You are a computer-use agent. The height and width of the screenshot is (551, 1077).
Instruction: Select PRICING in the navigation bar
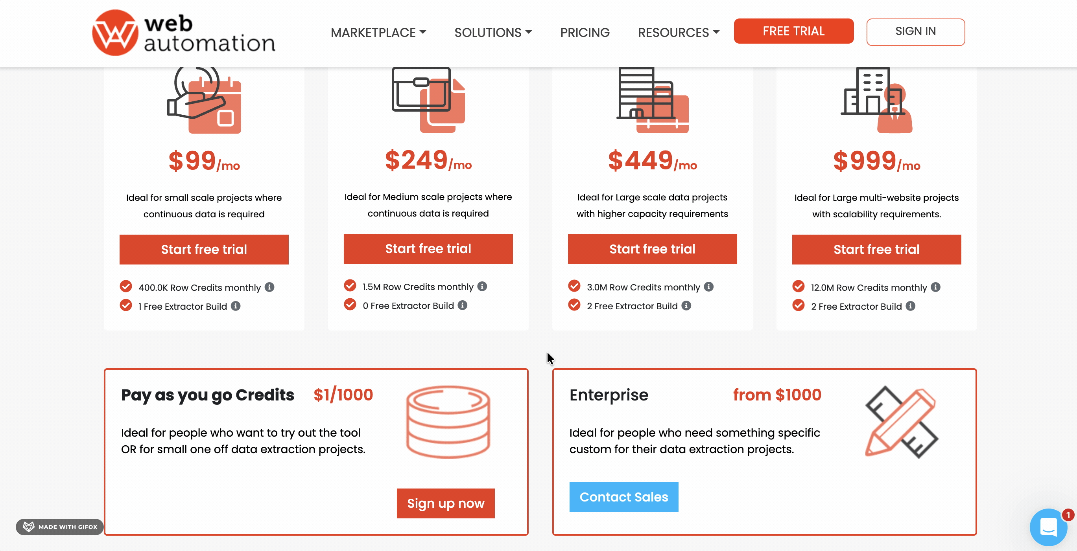[585, 32]
